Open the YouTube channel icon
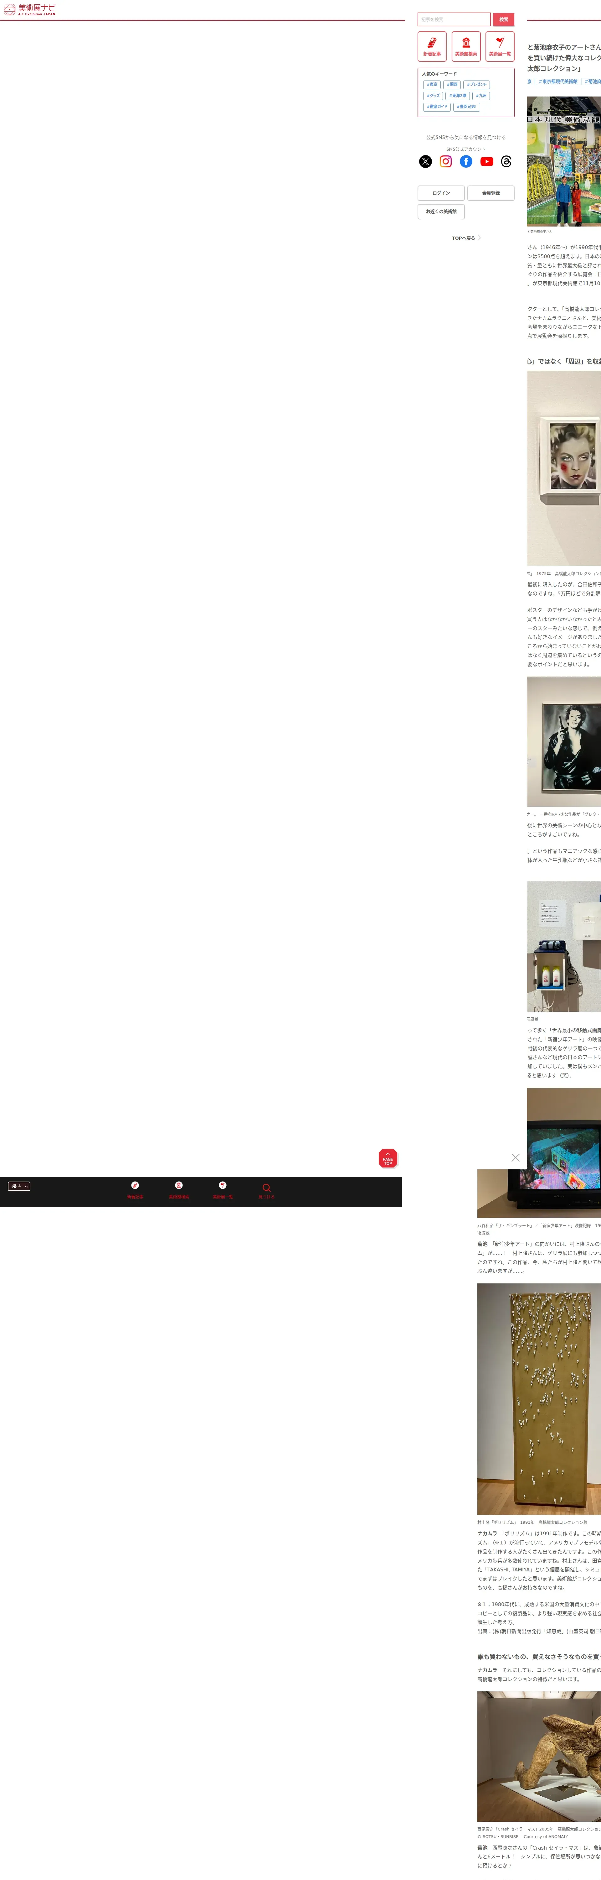601x1880 pixels. click(x=486, y=161)
